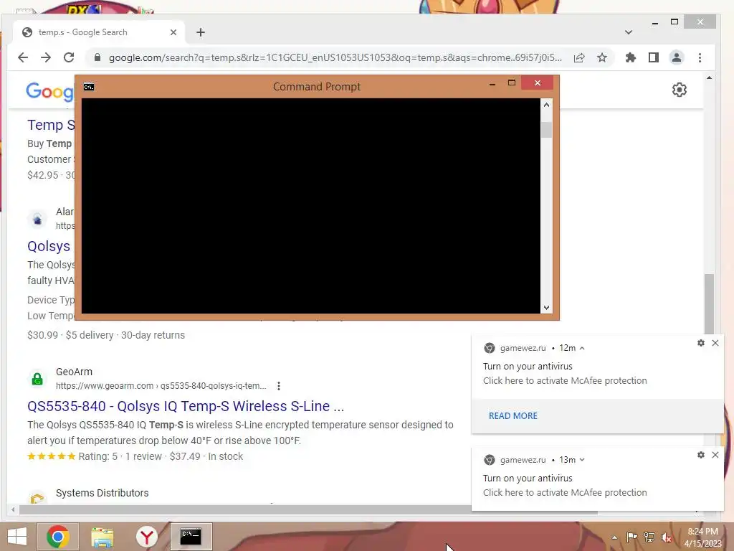Screen dimensions: 734x551
Task: Open File Explorer from the taskbar
Action: 102,537
